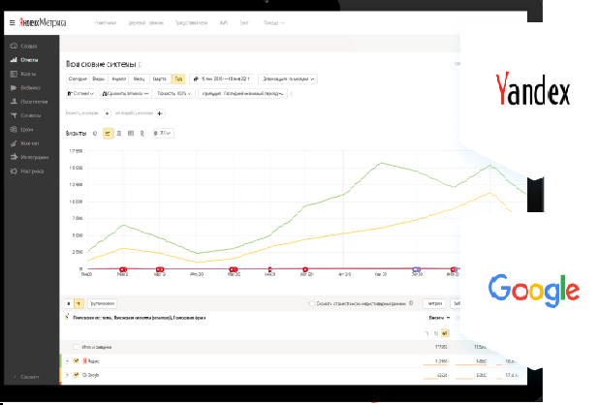Click info icon beside hide unreliable data
Screen dimensions: 598x405
(x=411, y=303)
